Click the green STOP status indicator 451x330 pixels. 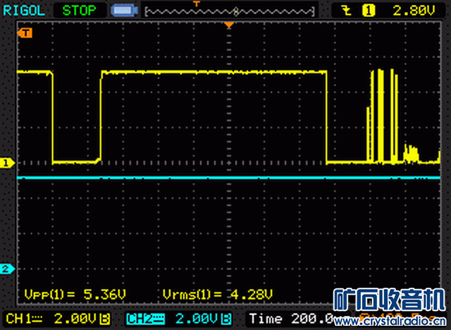(x=79, y=11)
